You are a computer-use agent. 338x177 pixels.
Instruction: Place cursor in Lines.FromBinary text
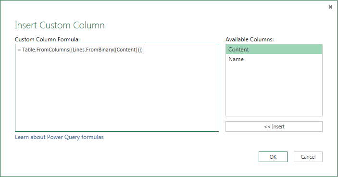tap(93, 50)
